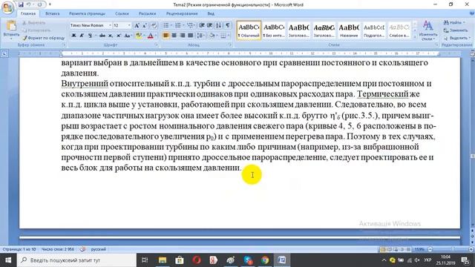The image size is (475, 267).
Task: Switch to the Рецензирование tab
Action: coord(182,13)
